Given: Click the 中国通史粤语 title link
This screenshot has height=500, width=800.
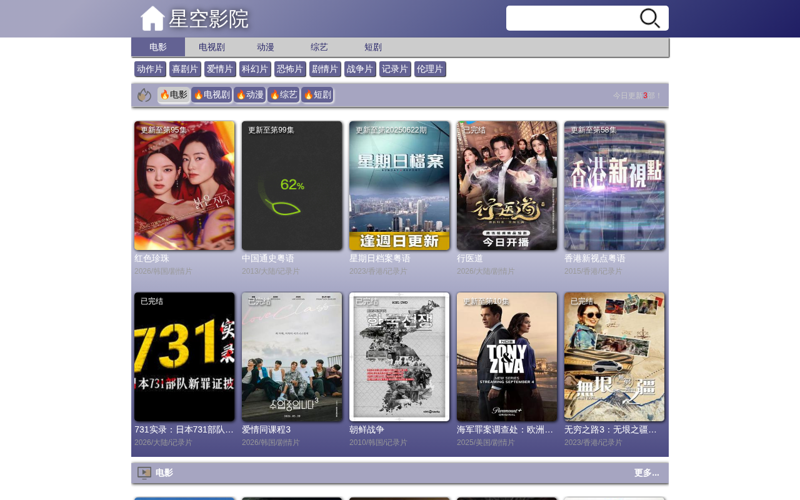Looking at the screenshot, I should click(x=268, y=258).
